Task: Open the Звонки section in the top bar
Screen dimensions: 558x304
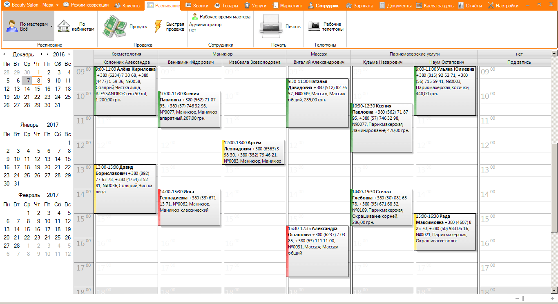Action: point(197,6)
